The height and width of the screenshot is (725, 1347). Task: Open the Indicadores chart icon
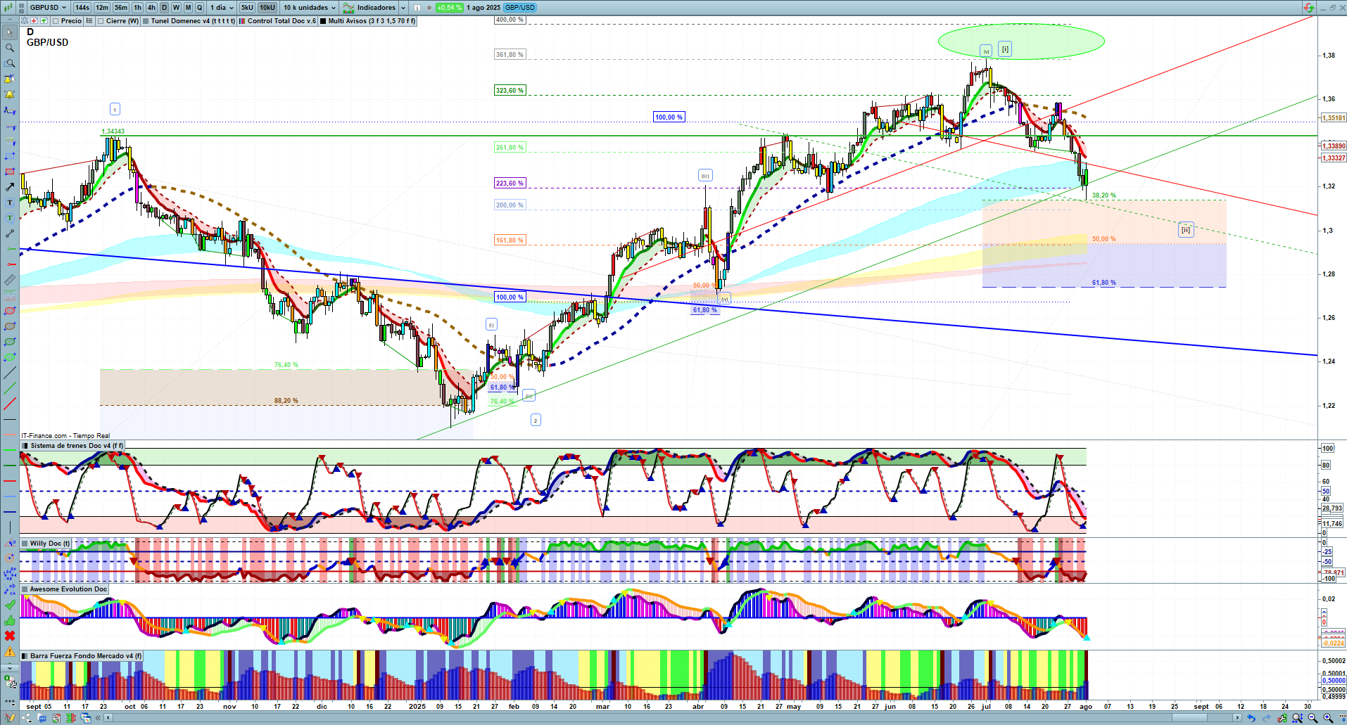pos(348,8)
